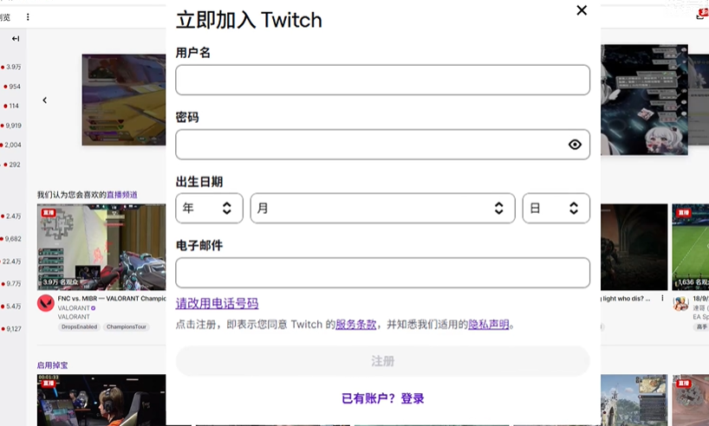Toggle password visibility eye icon

coord(575,145)
